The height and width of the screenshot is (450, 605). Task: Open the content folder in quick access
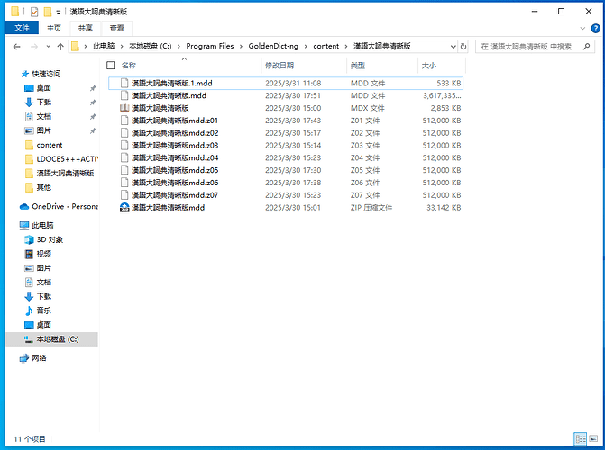coord(50,145)
